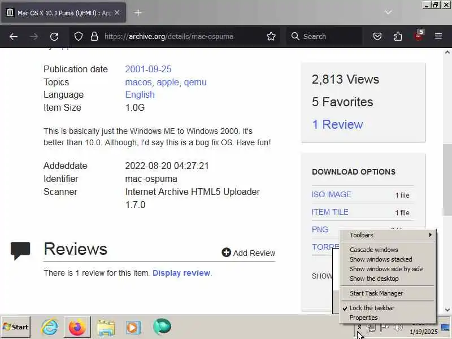Reload the current page
452x339 pixels.
coord(54,37)
